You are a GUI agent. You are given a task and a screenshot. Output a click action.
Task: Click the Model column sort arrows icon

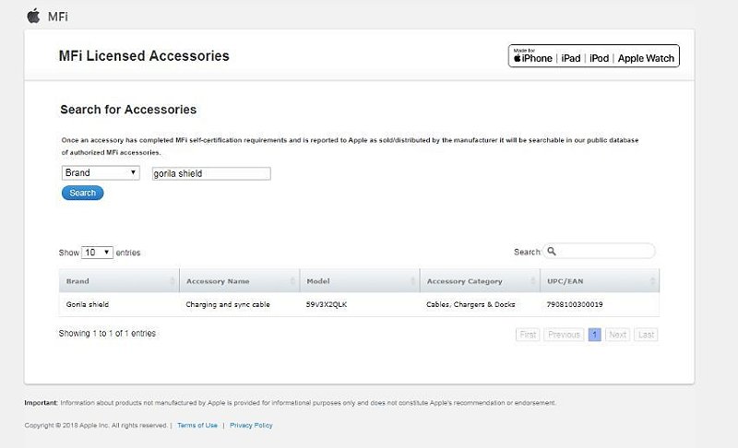coord(412,280)
